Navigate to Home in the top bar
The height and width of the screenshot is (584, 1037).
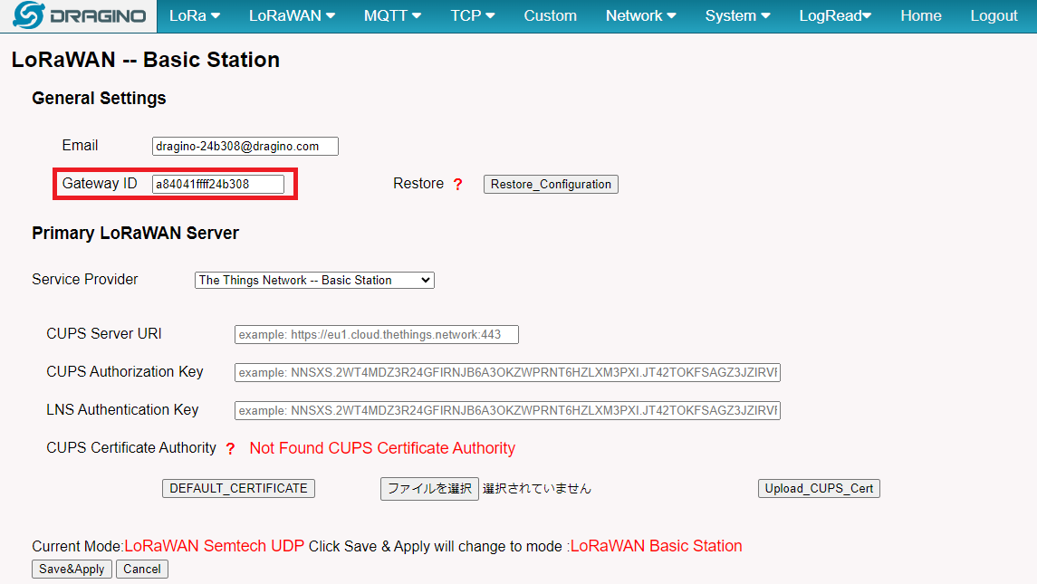[x=920, y=16]
